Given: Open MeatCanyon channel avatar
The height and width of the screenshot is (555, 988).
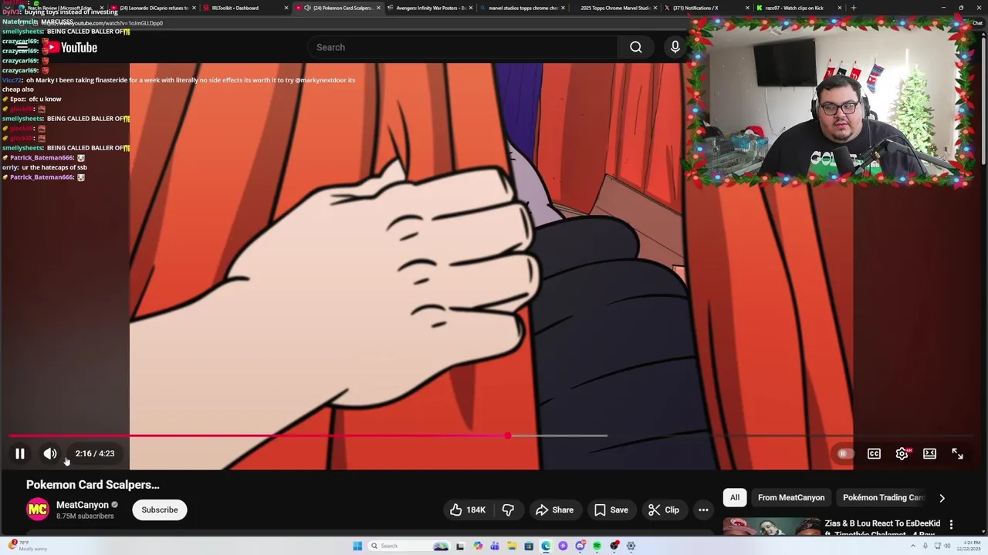Looking at the screenshot, I should (38, 510).
